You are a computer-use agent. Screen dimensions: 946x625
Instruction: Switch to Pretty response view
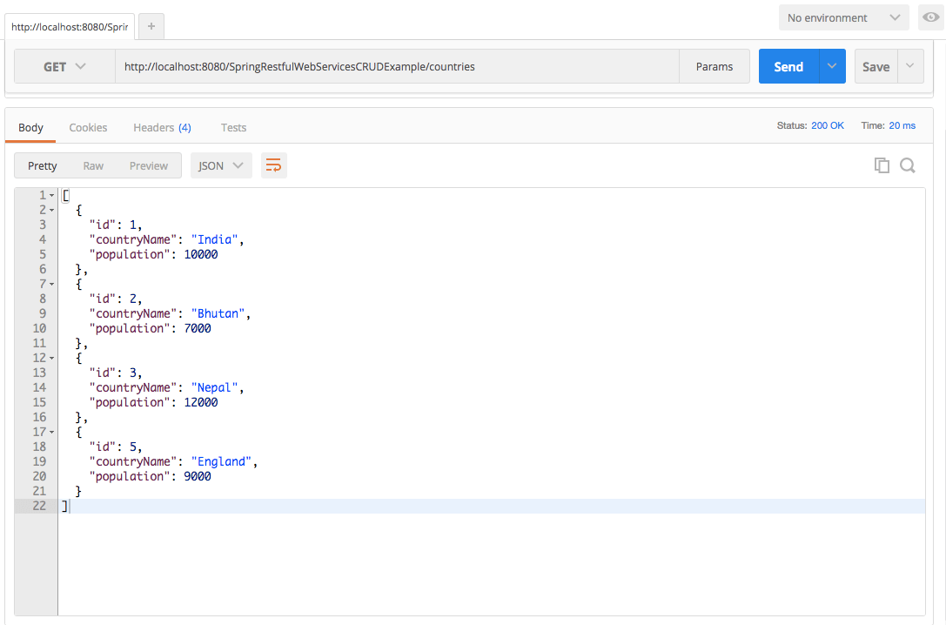pos(43,165)
